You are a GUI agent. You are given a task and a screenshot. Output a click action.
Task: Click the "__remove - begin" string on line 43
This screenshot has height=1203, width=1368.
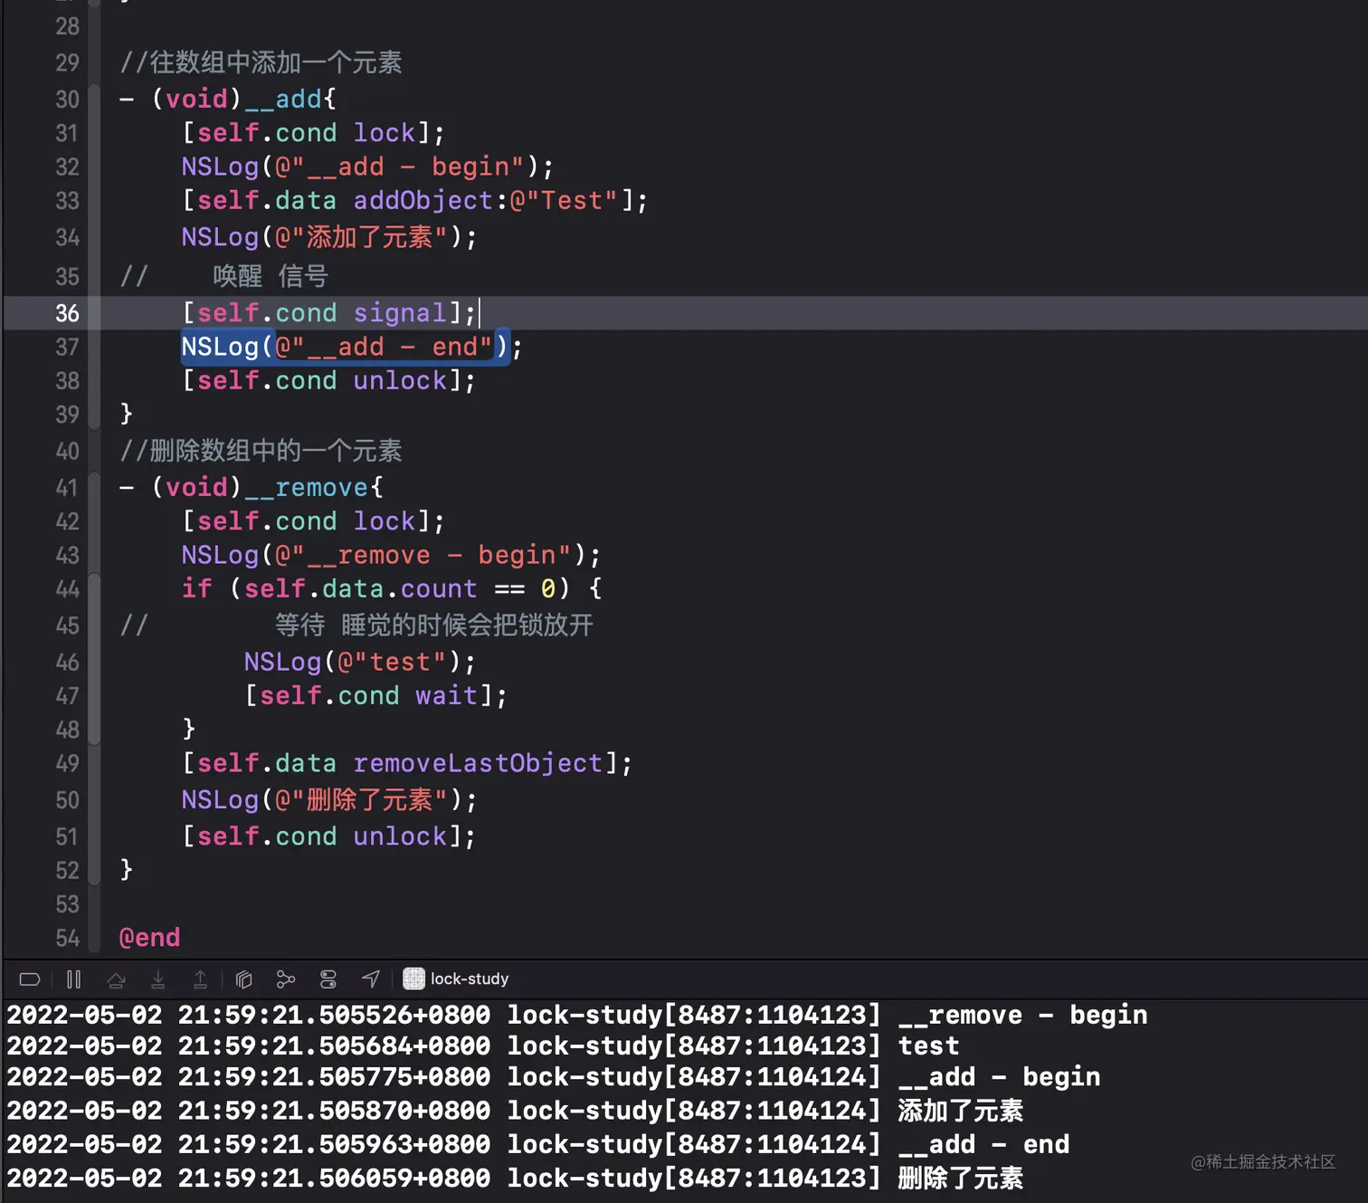pyautogui.click(x=423, y=555)
